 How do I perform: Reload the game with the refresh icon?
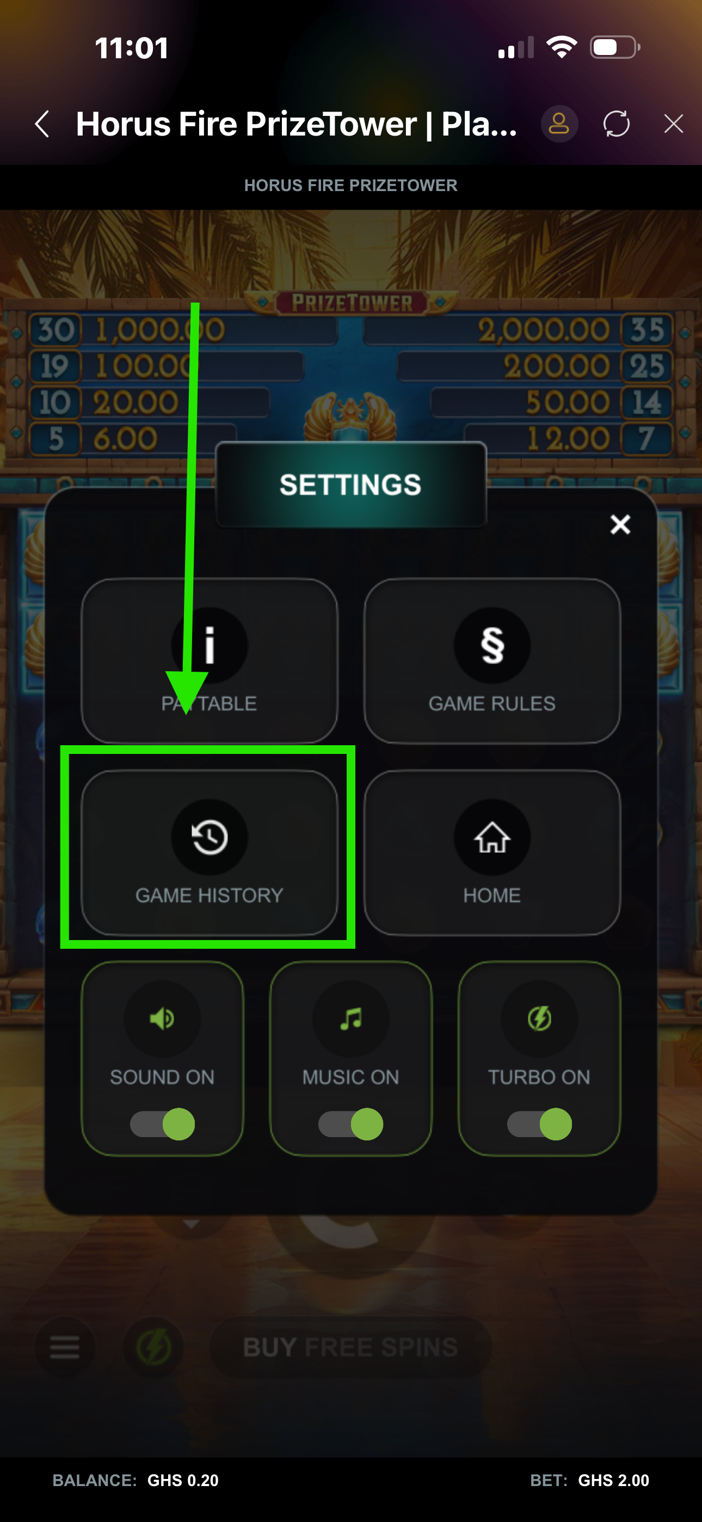click(x=617, y=124)
